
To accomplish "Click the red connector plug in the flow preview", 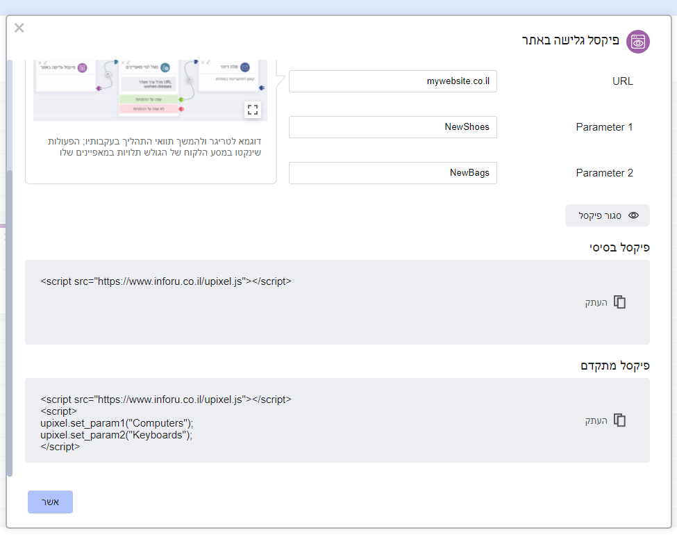I will click(180, 109).
